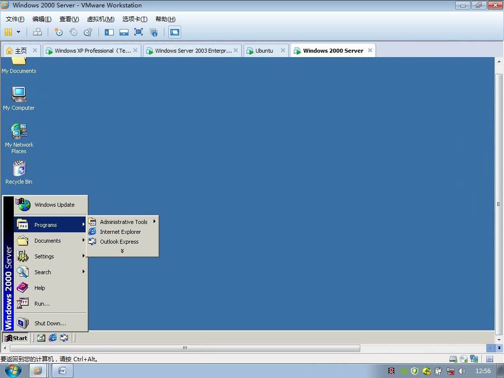Click the CD/DVD device icon in VMware status bar
This screenshot has height=378, width=504.
pos(464,359)
